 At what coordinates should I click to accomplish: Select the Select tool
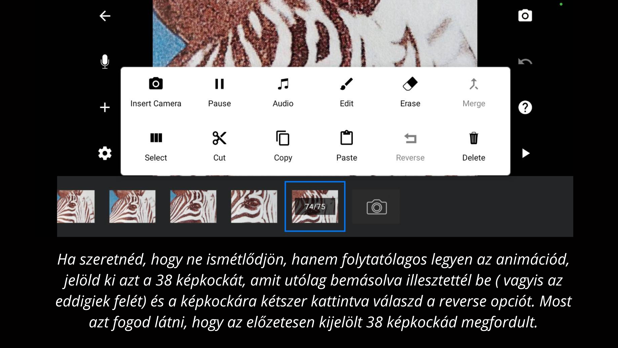[x=155, y=145]
